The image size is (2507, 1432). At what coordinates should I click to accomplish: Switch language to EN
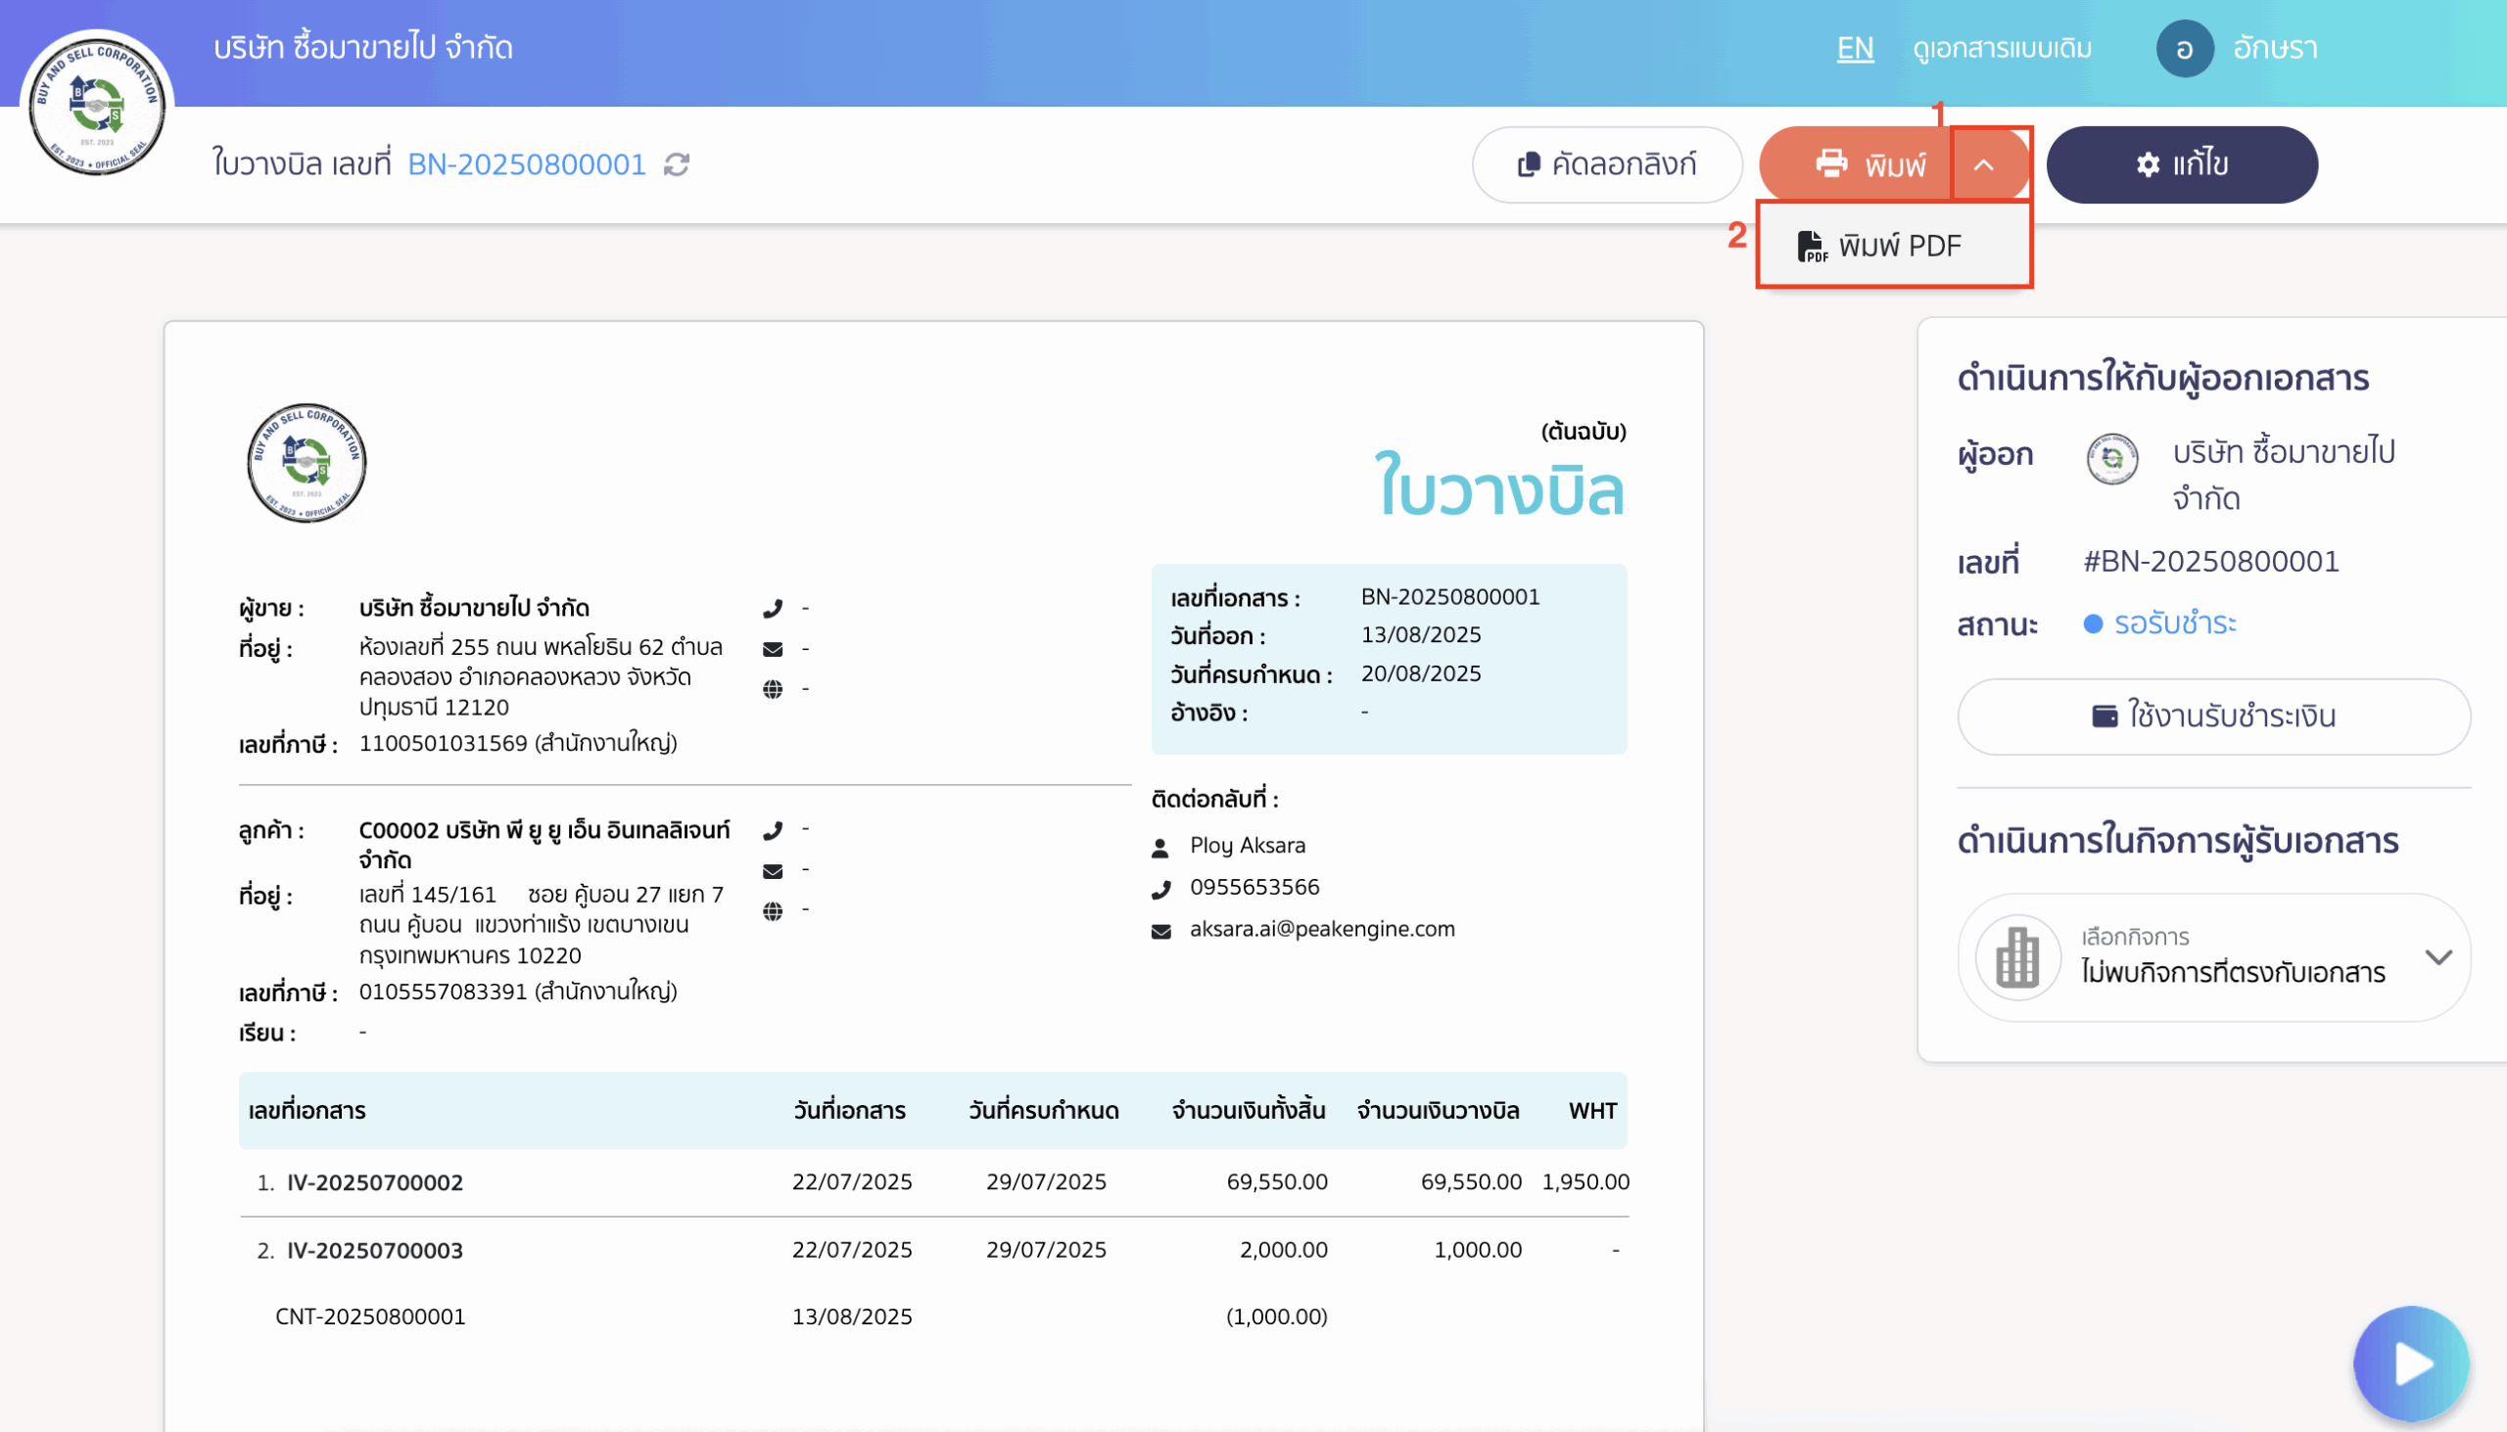[x=1855, y=48]
